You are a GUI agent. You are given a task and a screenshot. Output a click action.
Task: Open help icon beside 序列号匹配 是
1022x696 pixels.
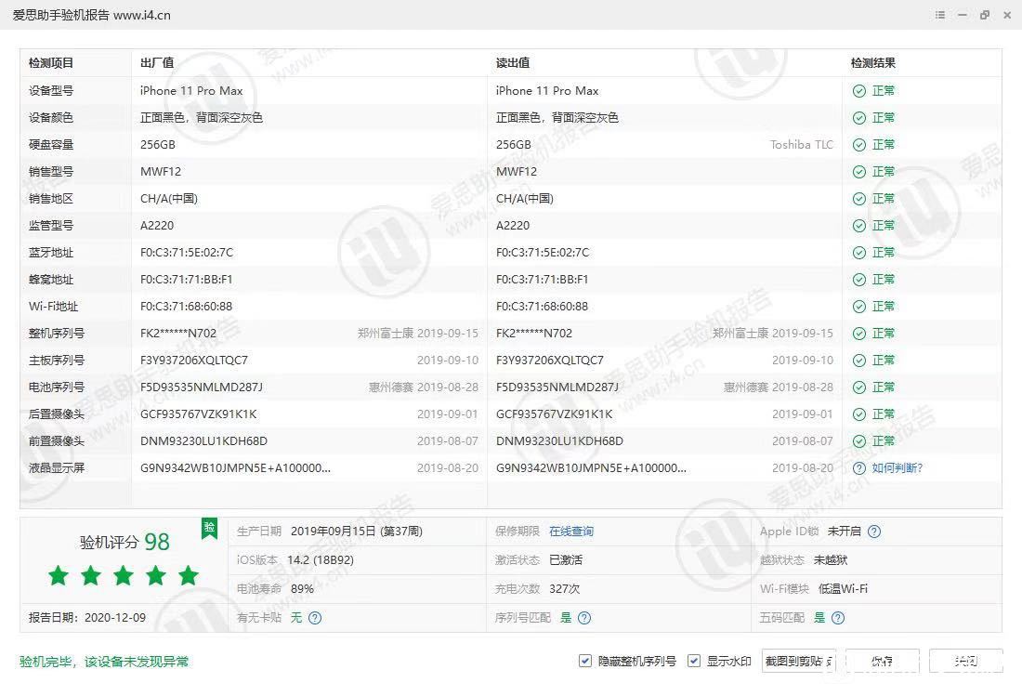point(584,617)
